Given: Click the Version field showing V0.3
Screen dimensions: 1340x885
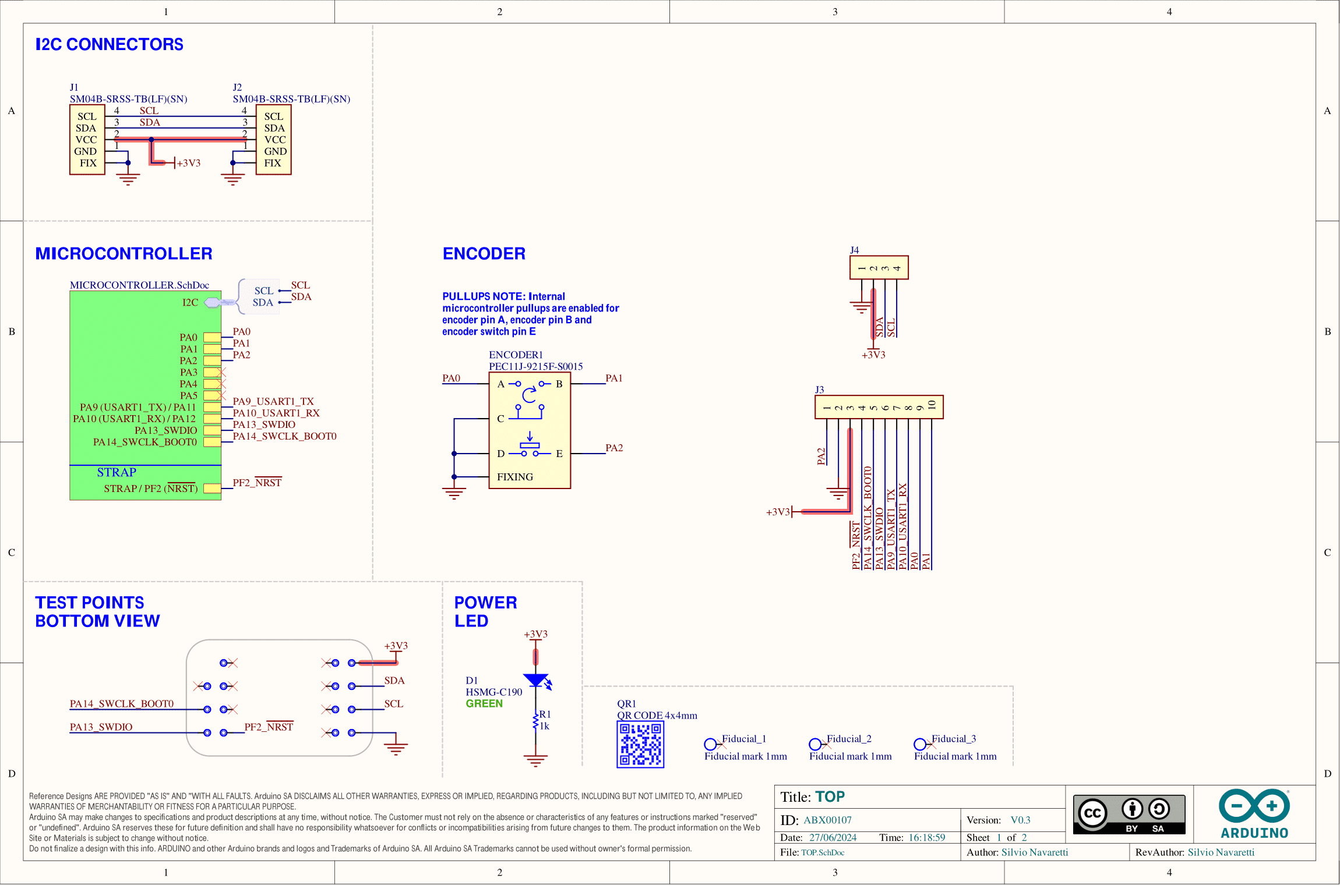Looking at the screenshot, I should 1020,819.
